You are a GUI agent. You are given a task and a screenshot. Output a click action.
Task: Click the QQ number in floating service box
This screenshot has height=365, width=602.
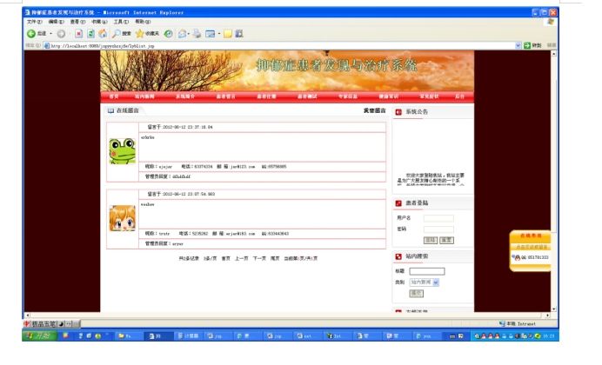[x=535, y=257]
